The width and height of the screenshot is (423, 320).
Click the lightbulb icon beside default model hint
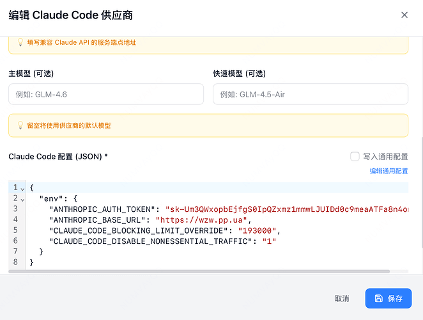point(20,125)
